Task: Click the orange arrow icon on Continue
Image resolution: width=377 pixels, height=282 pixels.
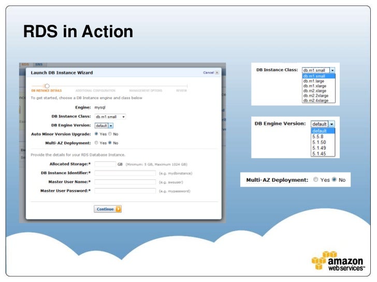Action: [x=118, y=209]
